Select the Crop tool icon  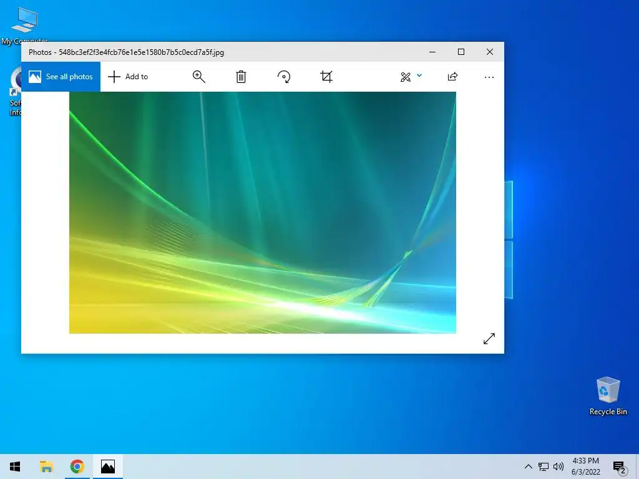point(326,77)
